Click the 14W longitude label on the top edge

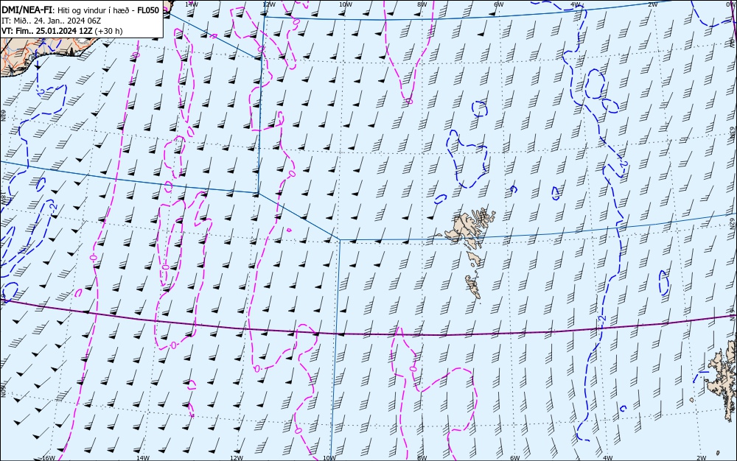coord(192,4)
